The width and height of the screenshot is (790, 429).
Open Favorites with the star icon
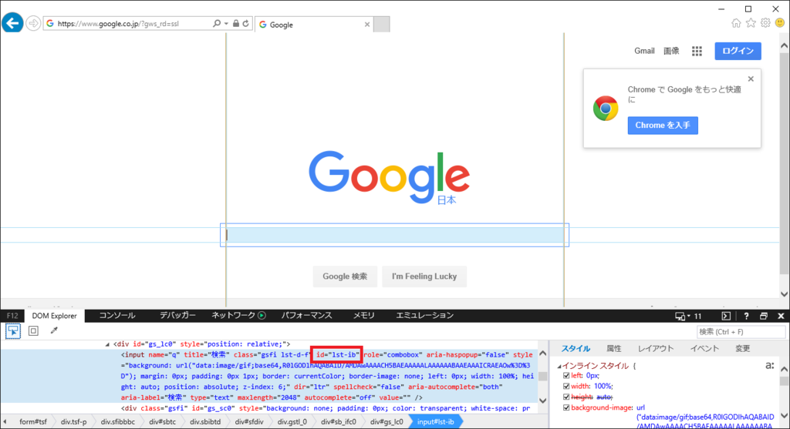(751, 22)
